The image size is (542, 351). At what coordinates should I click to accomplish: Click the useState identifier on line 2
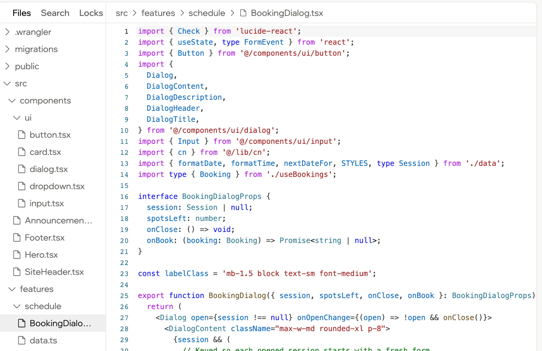pyautogui.click(x=195, y=42)
